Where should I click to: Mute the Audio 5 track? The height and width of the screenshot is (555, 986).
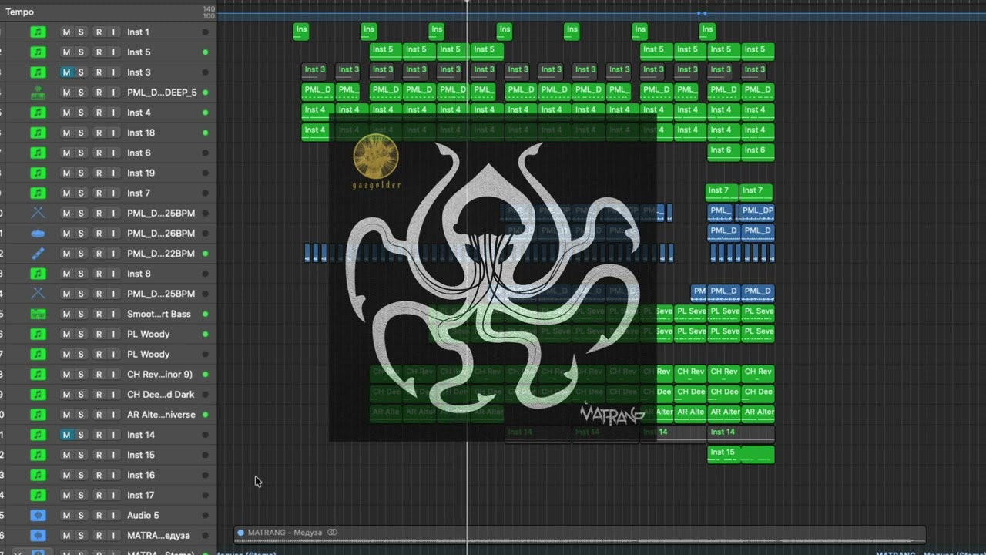coord(66,516)
